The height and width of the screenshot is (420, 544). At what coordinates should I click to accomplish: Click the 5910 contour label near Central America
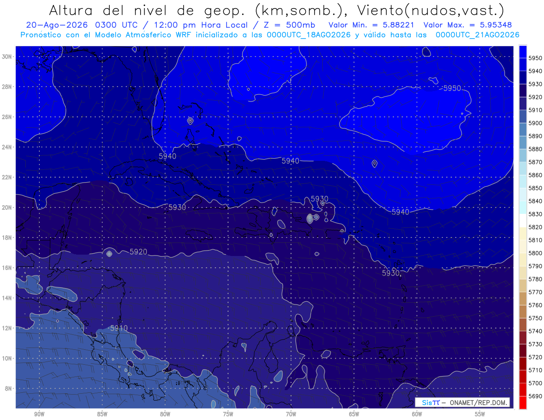click(x=119, y=328)
